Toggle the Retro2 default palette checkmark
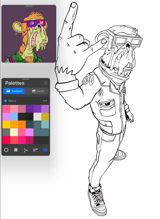160x219 pixels. pyautogui.click(x=5, y=101)
